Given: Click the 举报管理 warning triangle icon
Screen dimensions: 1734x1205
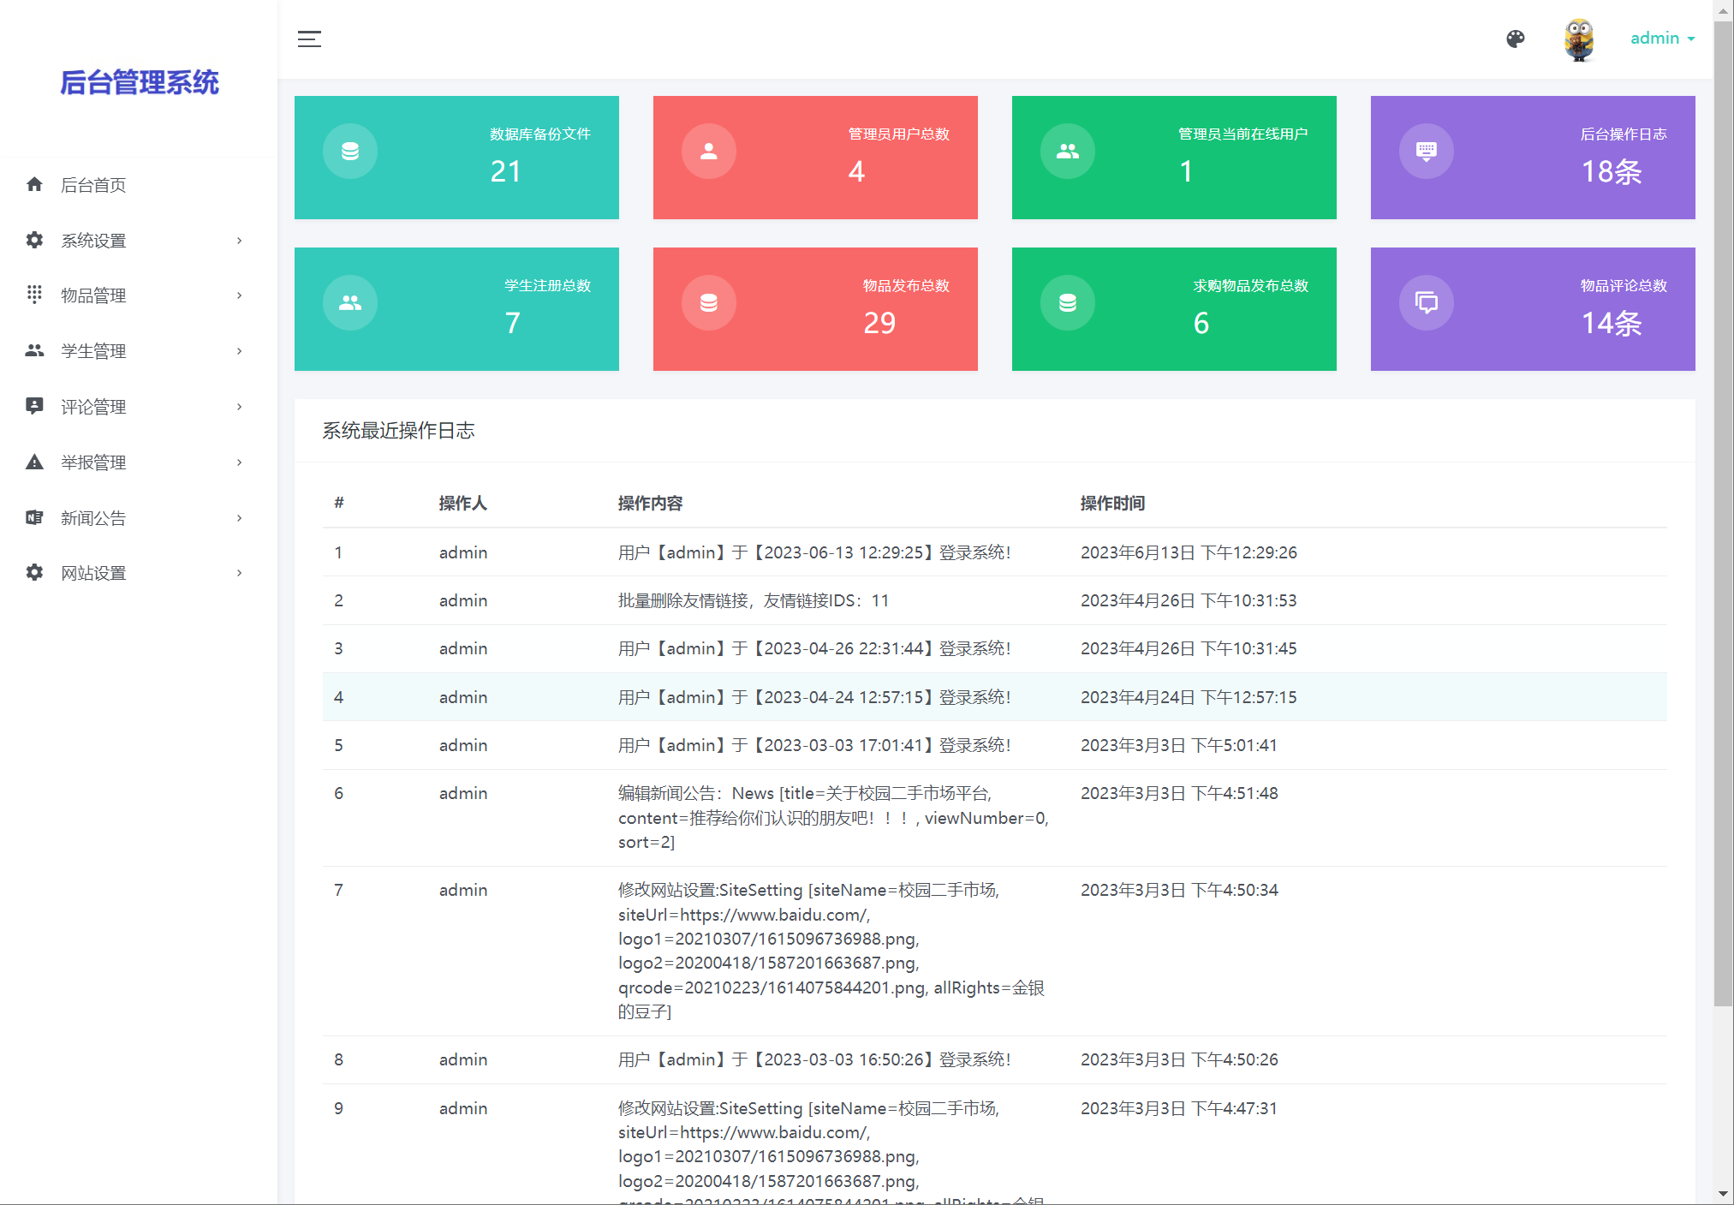Looking at the screenshot, I should pyautogui.click(x=34, y=462).
